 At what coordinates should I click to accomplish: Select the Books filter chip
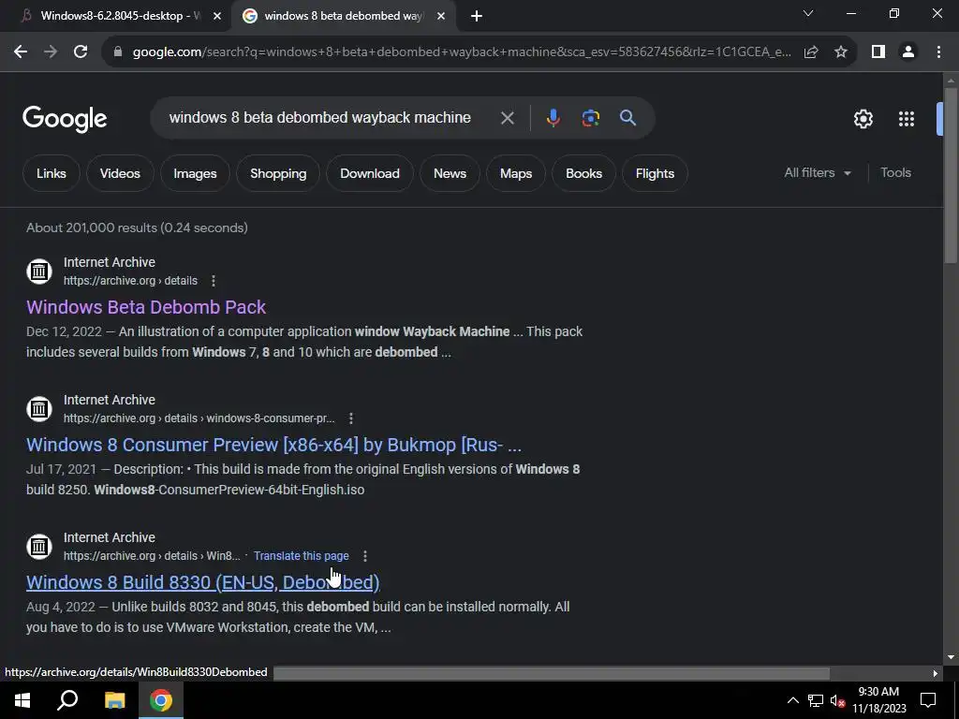point(584,173)
